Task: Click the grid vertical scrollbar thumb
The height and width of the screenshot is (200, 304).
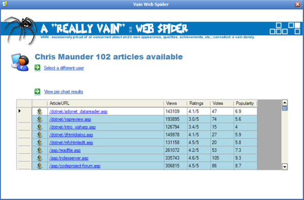Action: tap(285, 108)
